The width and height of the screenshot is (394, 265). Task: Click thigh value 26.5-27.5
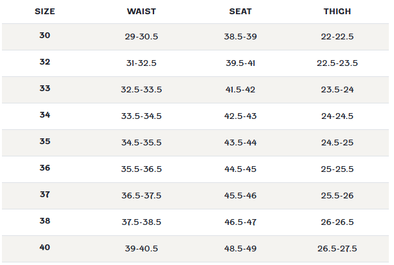(337, 249)
